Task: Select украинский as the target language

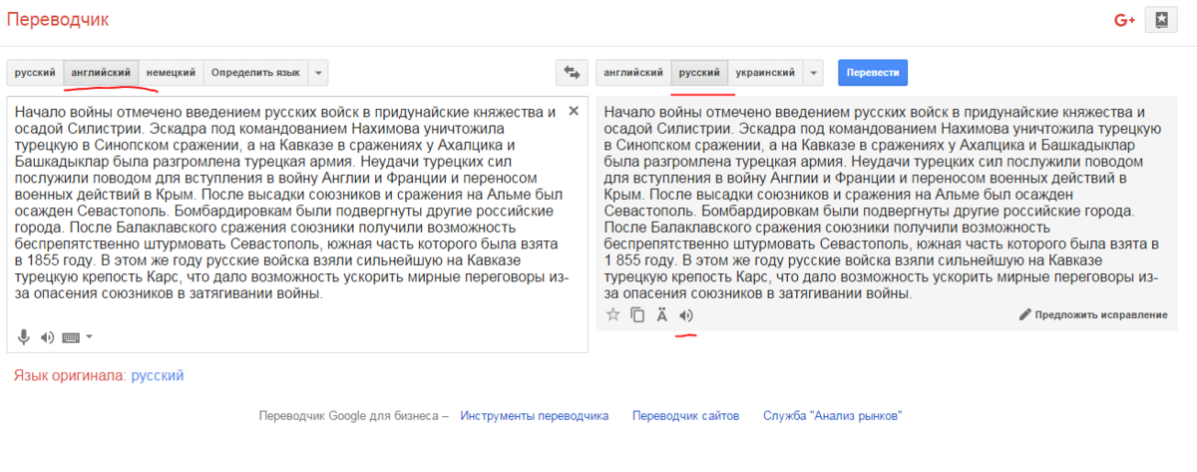Action: (765, 73)
